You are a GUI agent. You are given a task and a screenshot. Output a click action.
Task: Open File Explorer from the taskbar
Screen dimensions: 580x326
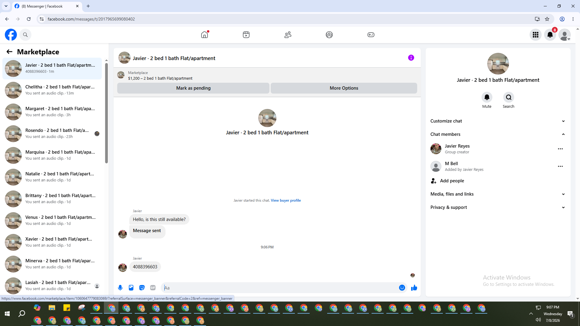(x=52, y=308)
